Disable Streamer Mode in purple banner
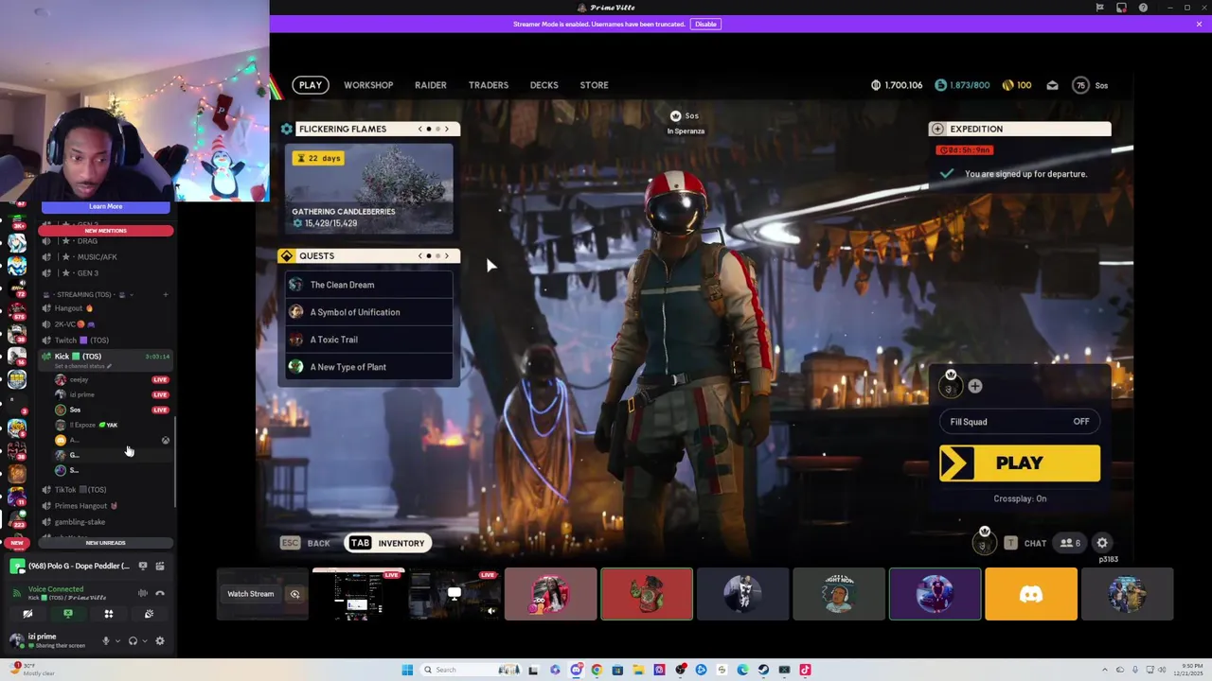 pyautogui.click(x=705, y=24)
